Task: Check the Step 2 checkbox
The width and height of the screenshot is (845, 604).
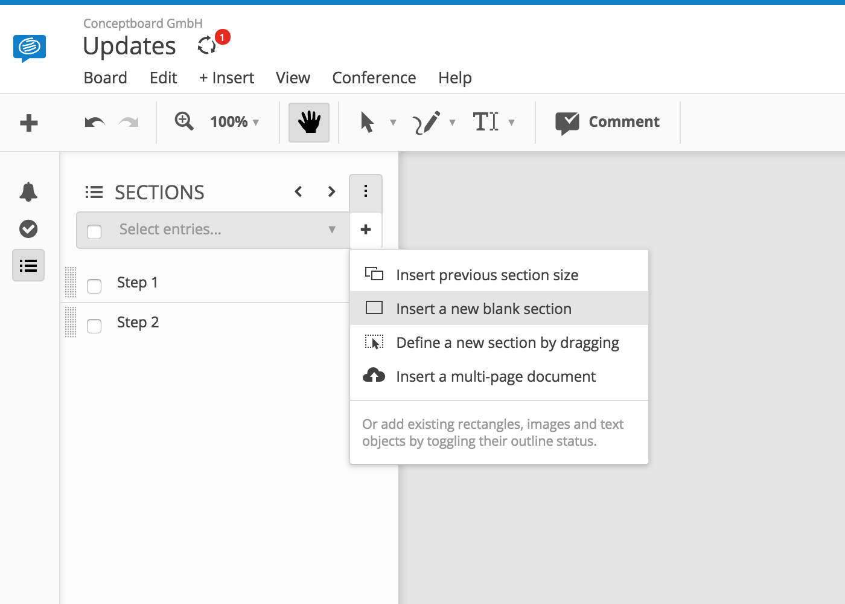Action: click(x=94, y=326)
